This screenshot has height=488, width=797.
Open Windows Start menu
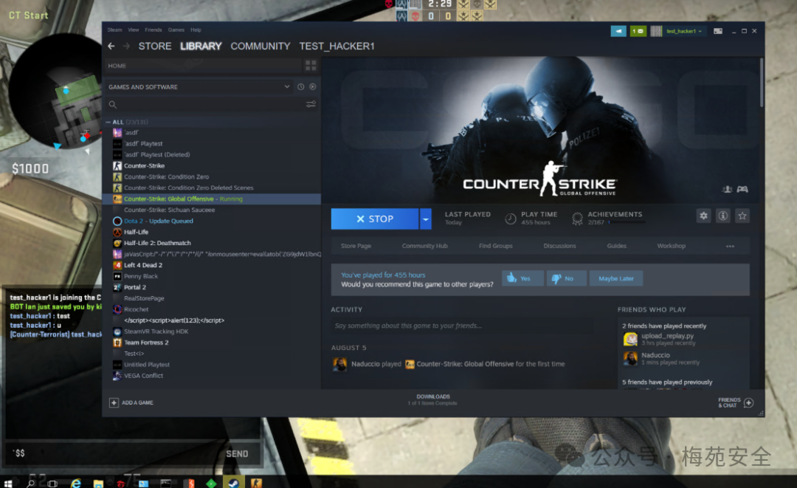(7, 483)
